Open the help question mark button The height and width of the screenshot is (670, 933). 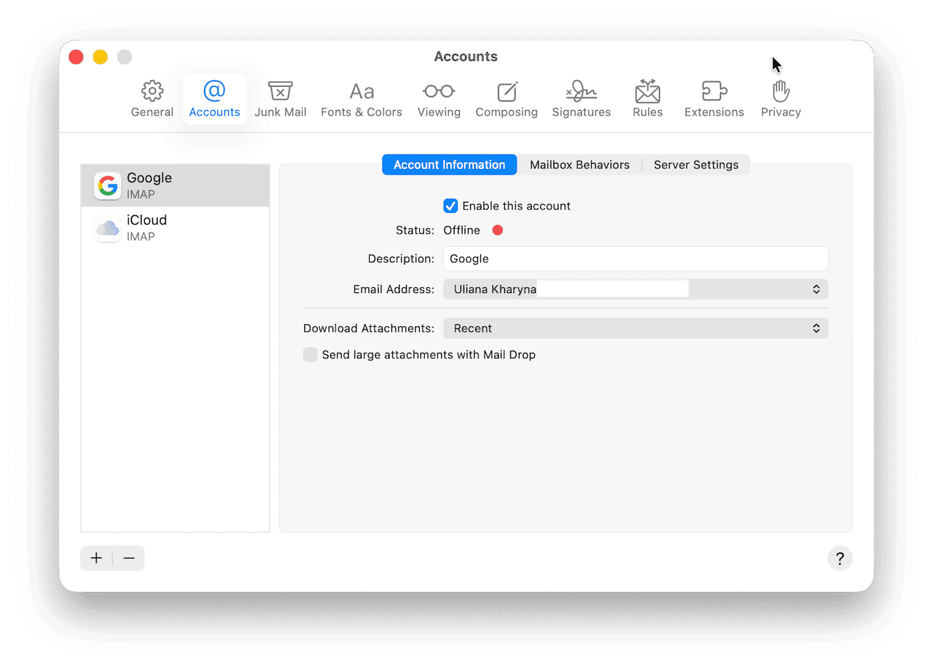(840, 558)
